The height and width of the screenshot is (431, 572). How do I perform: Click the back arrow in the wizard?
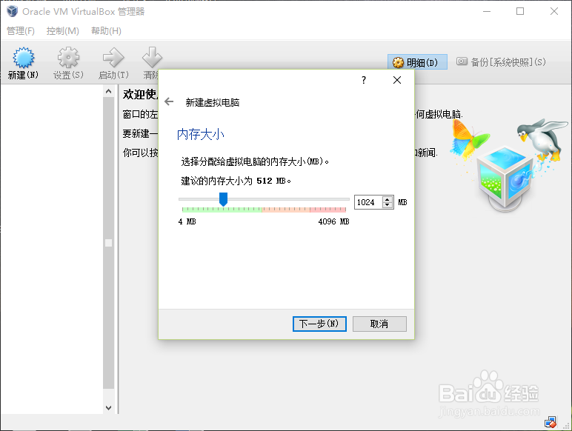tap(169, 101)
